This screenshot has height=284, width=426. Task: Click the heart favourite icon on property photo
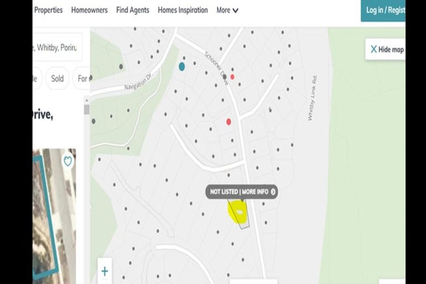click(x=68, y=161)
